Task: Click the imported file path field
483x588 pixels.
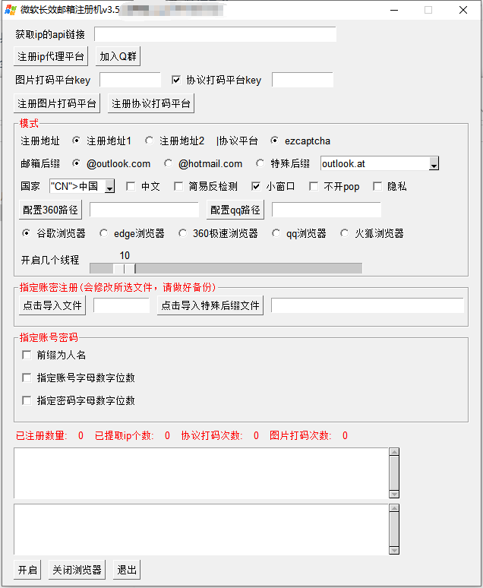Action: (122, 305)
